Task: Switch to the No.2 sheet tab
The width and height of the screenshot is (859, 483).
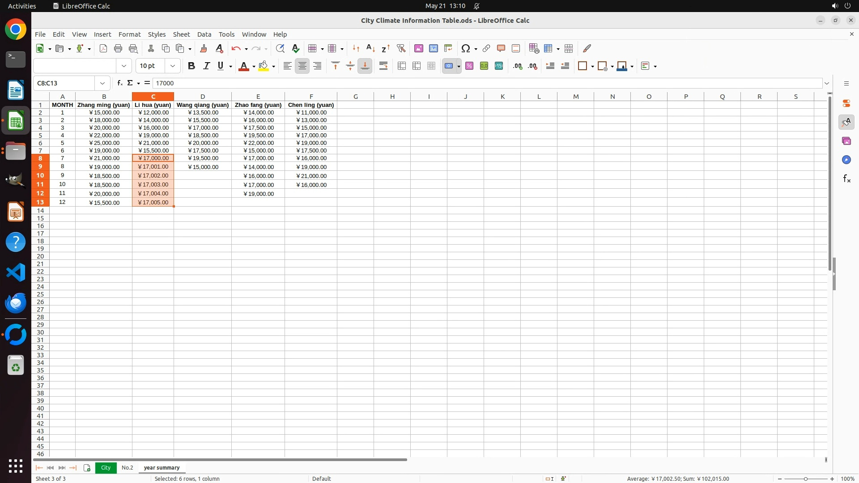Action: point(127,468)
